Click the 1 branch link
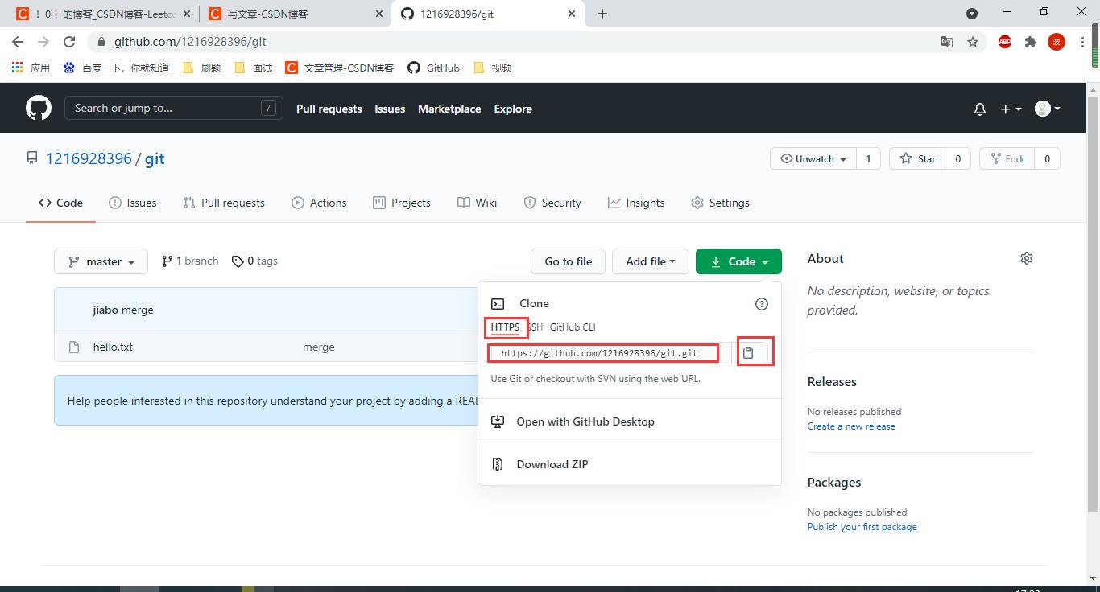Screen dimensions: 1100x592 [190, 261]
